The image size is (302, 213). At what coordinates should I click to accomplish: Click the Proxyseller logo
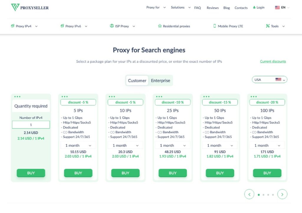(x=30, y=7)
